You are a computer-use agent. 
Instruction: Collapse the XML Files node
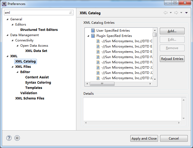pyautogui.click(x=12, y=67)
